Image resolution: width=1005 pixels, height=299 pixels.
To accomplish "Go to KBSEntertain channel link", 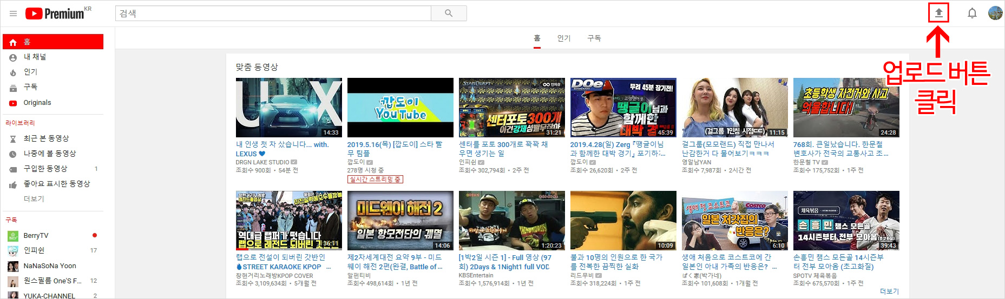I will tap(476, 275).
